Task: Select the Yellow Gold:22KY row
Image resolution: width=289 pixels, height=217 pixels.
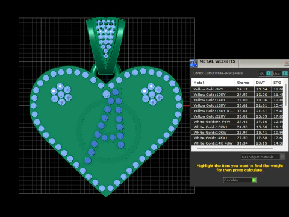Action: (237, 116)
